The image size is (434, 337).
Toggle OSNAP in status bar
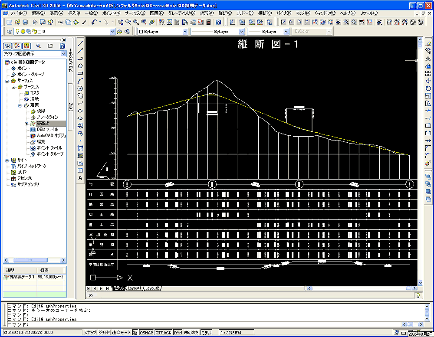pyautogui.click(x=147, y=333)
